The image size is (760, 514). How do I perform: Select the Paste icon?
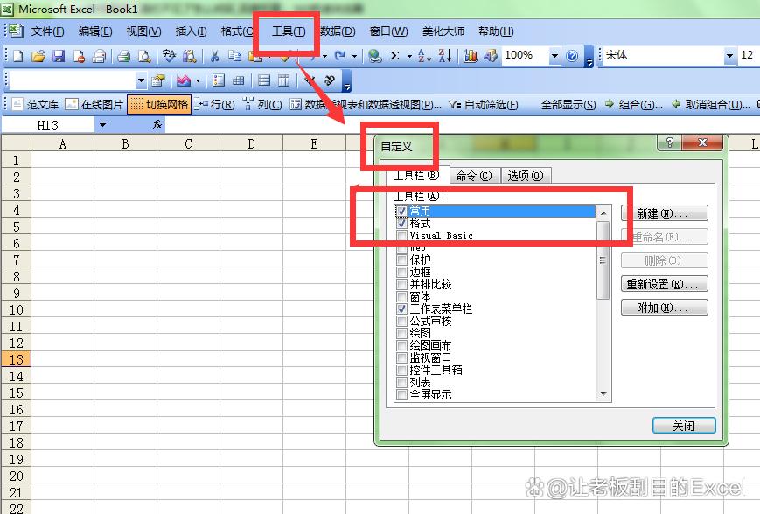[x=254, y=56]
